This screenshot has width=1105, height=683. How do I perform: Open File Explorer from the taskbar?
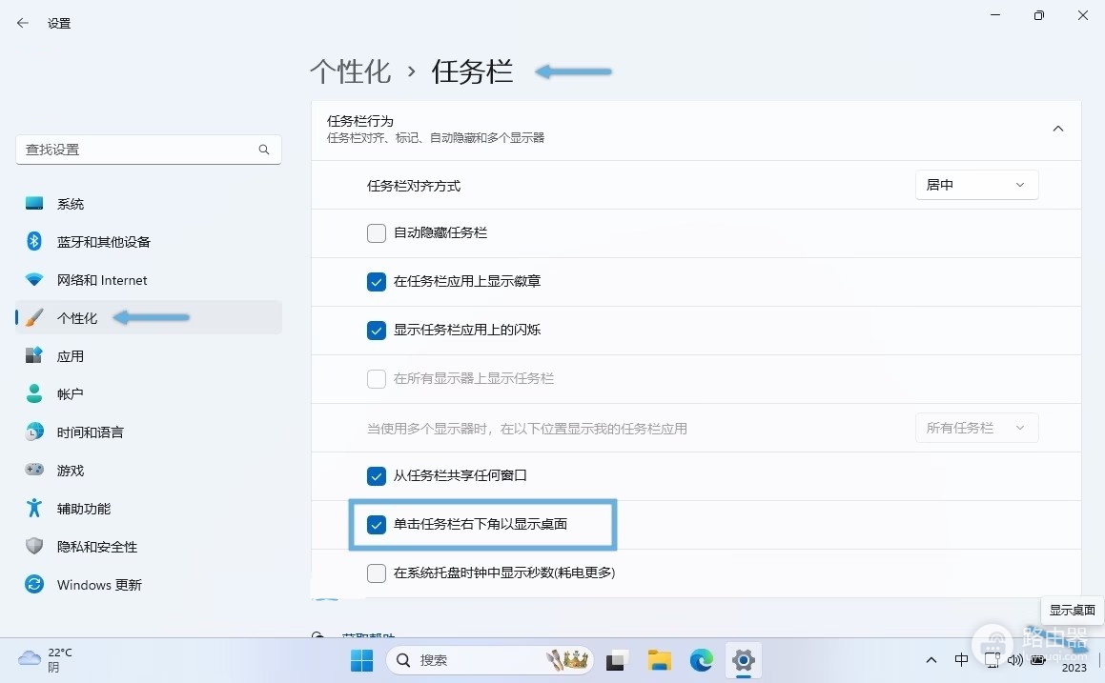(660, 660)
